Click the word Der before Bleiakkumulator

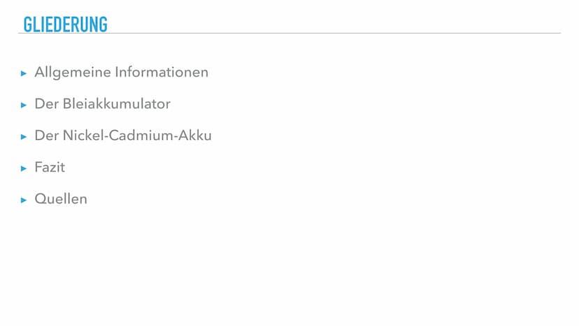coord(46,104)
